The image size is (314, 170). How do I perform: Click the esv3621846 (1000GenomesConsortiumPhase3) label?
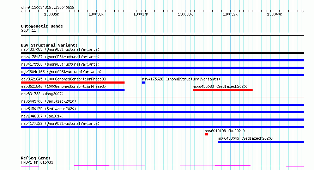64,86
